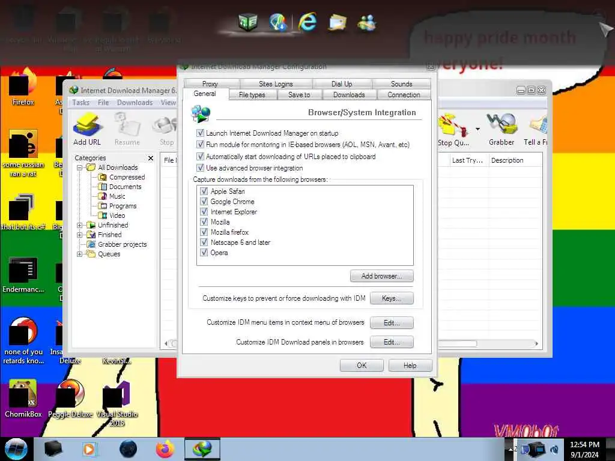The height and width of the screenshot is (461, 615).
Task: Click the Description column header
Action: [515, 160]
